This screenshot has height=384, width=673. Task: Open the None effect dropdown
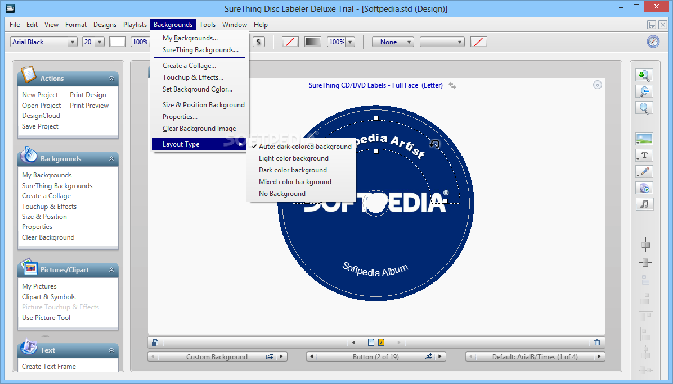(x=393, y=42)
